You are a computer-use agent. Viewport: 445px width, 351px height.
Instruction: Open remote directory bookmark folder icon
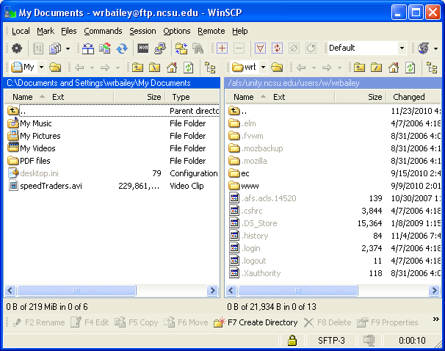point(277,68)
